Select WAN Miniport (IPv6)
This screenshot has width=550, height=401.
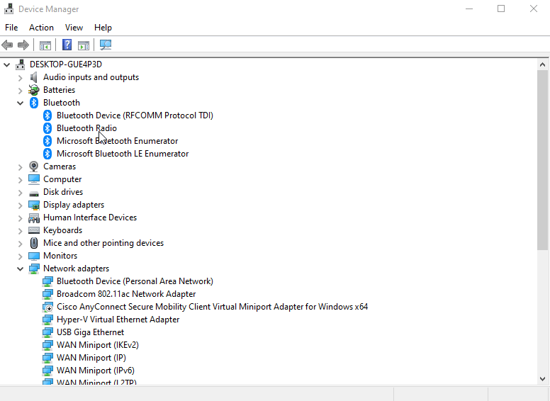click(96, 371)
